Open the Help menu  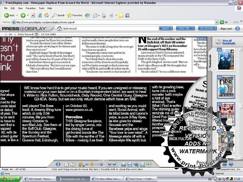(50, 8)
